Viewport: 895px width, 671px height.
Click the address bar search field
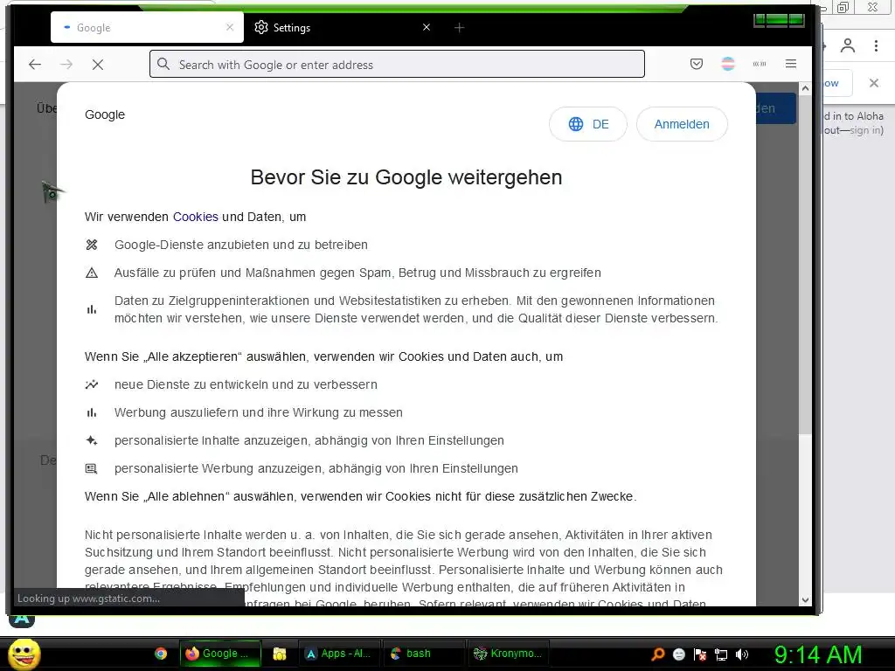pyautogui.click(x=398, y=64)
